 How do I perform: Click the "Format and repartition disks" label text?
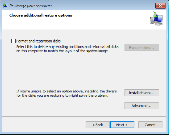pyautogui.click(x=39, y=41)
